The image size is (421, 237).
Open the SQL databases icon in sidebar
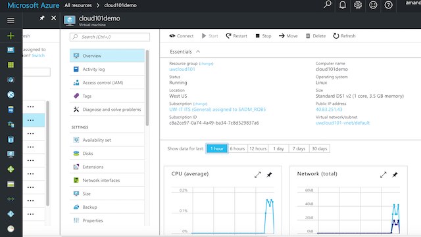tap(11, 110)
